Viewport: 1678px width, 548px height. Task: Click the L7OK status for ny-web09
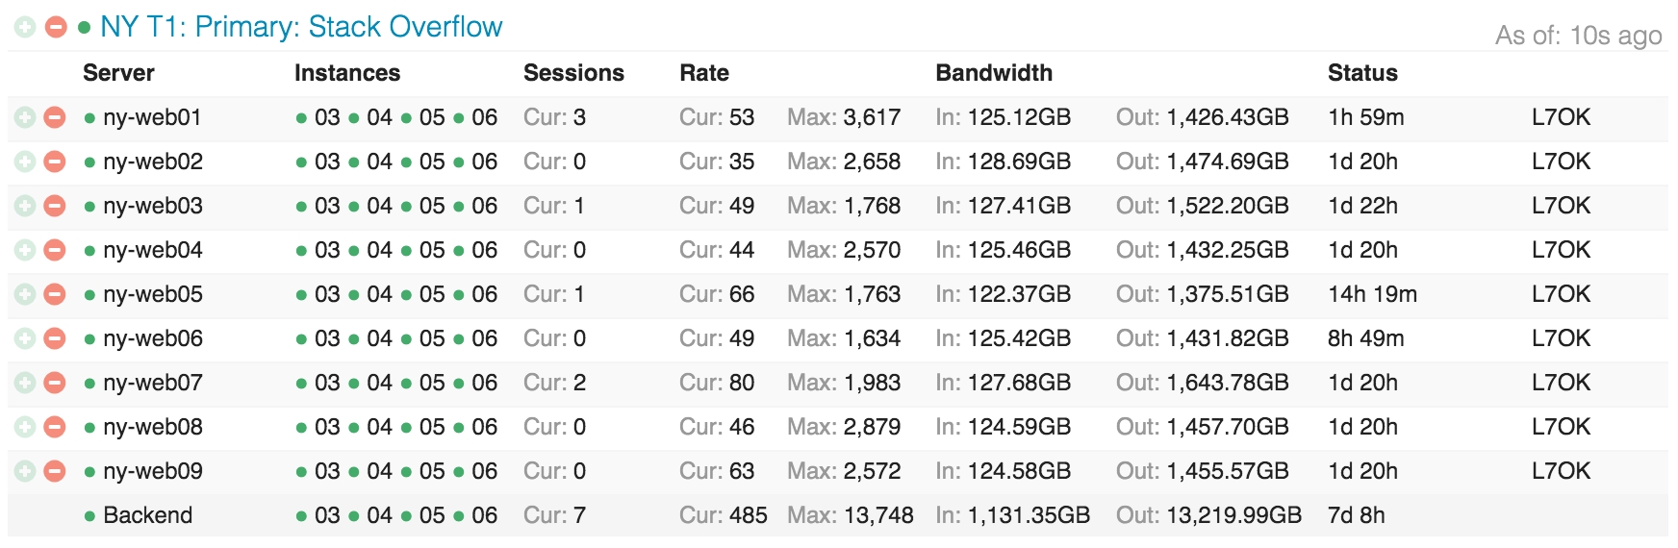point(1561,471)
